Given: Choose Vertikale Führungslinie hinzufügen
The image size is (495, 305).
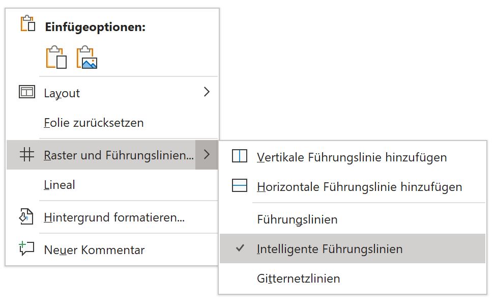Looking at the screenshot, I should (x=353, y=157).
